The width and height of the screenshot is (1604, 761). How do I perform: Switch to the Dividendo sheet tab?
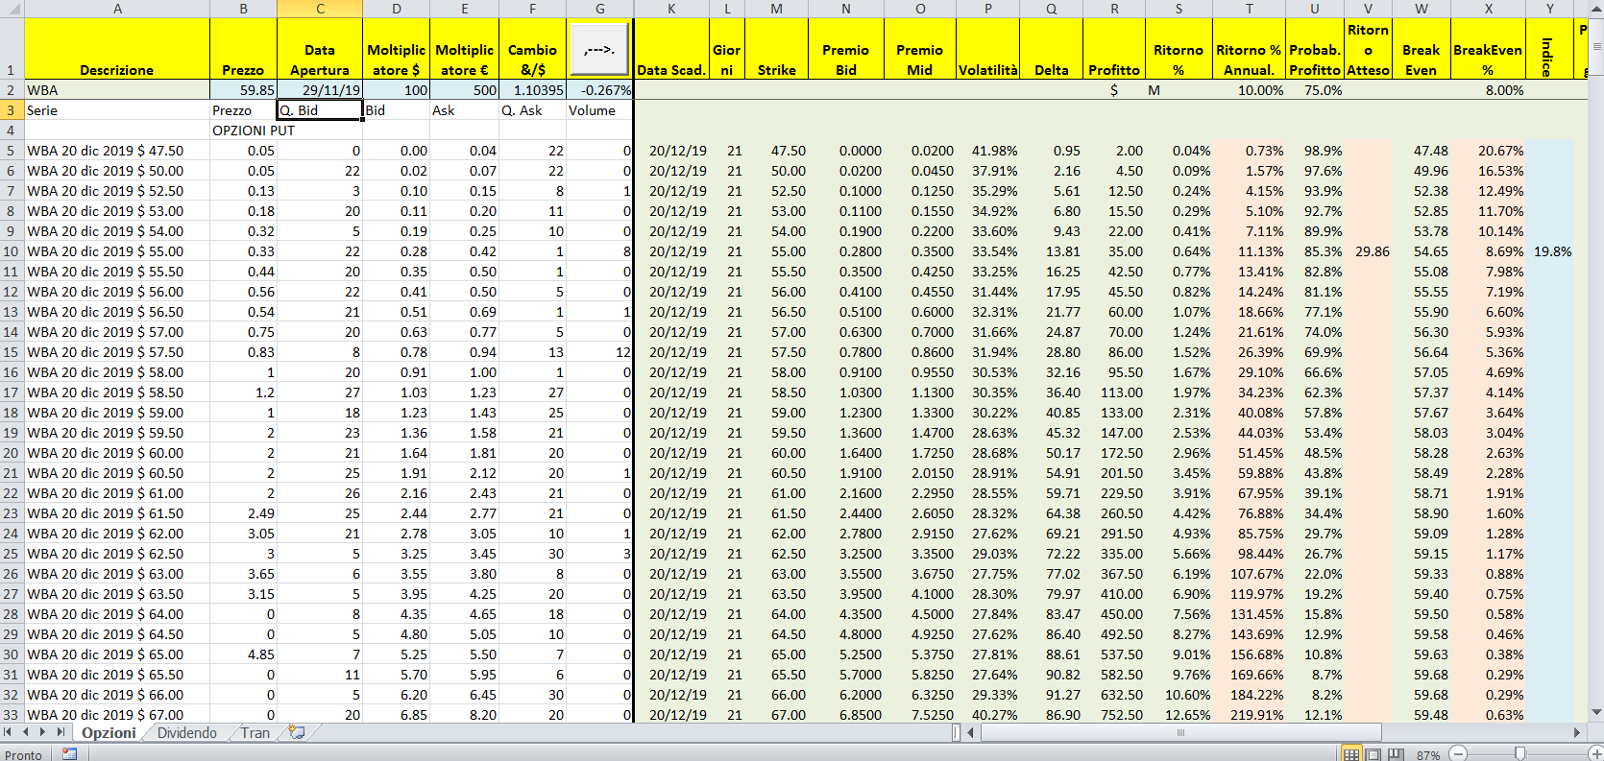(187, 732)
